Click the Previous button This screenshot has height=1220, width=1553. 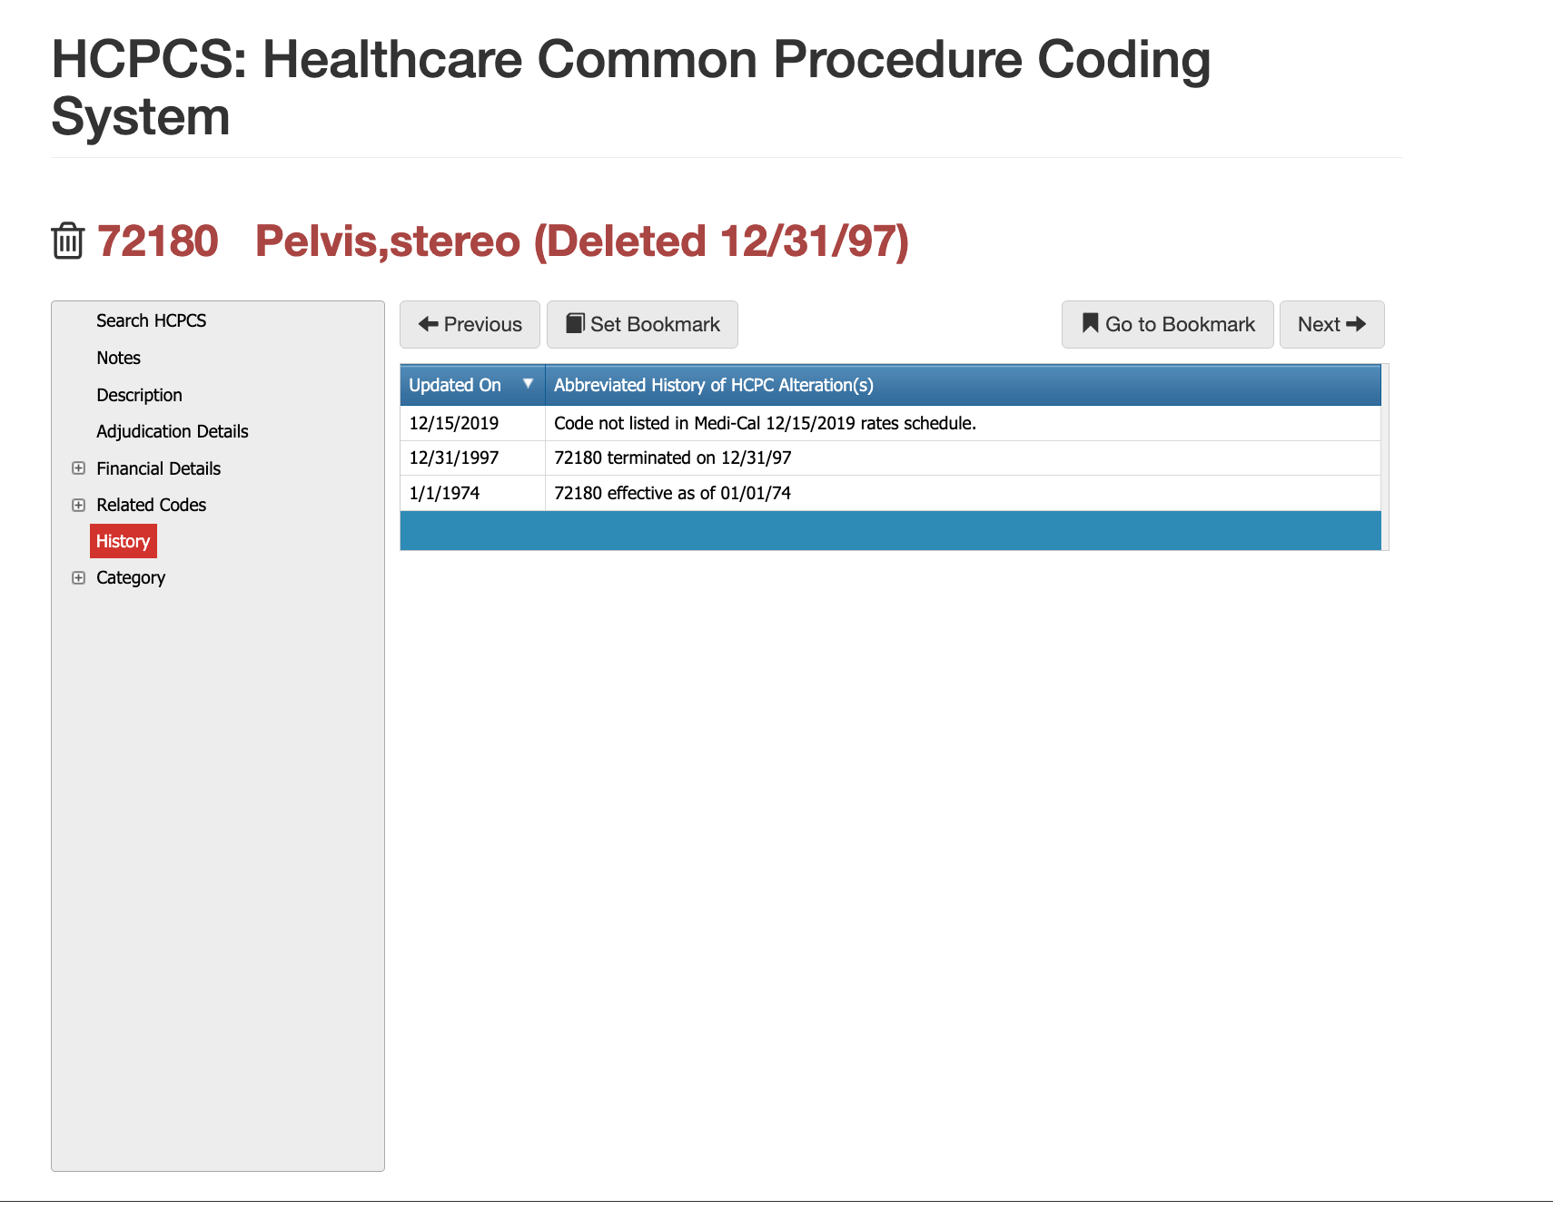tap(470, 324)
